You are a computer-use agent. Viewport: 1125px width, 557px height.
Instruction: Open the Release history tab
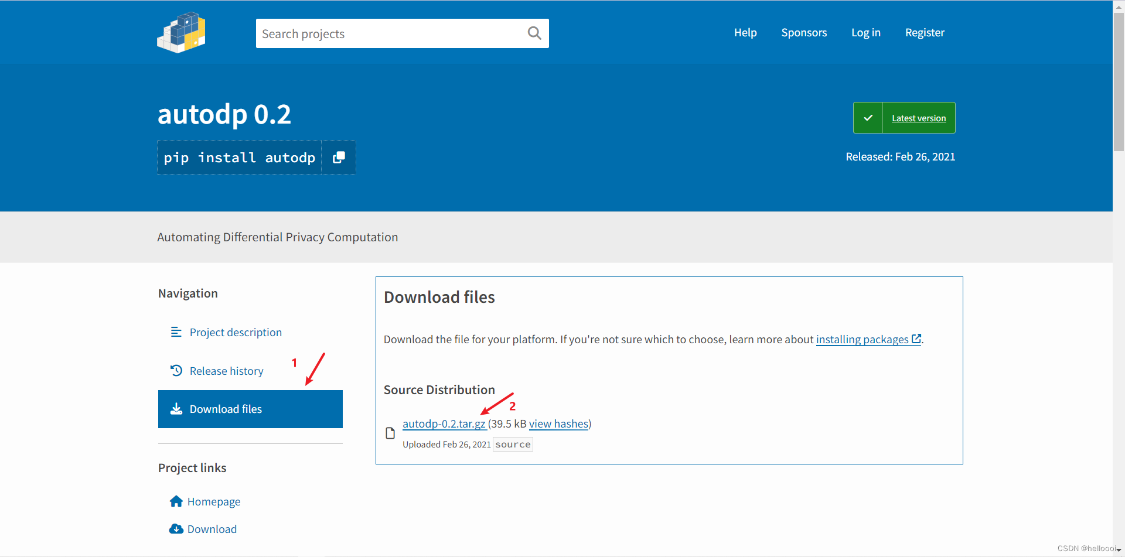(x=226, y=371)
